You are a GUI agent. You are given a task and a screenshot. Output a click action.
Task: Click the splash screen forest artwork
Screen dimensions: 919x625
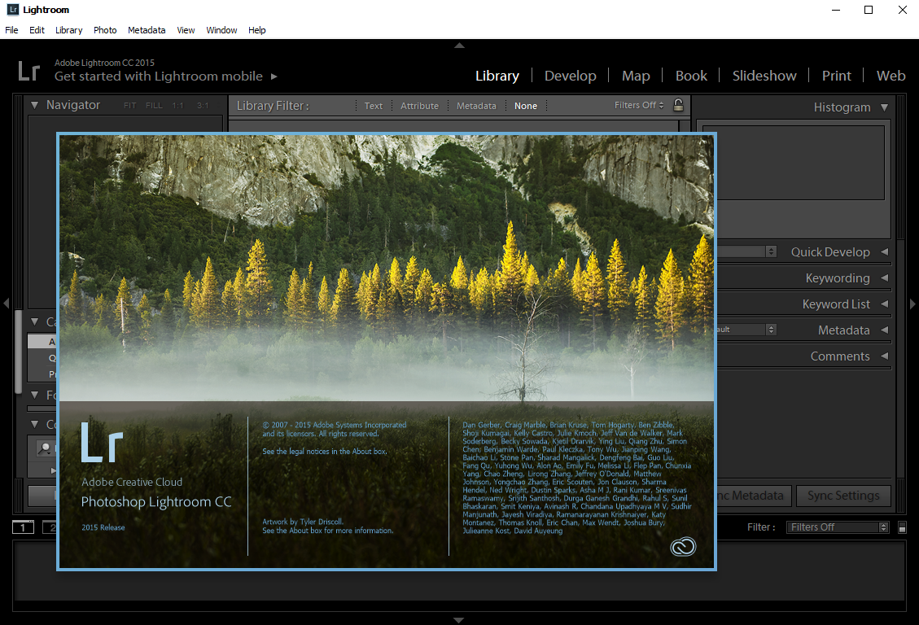387,268
